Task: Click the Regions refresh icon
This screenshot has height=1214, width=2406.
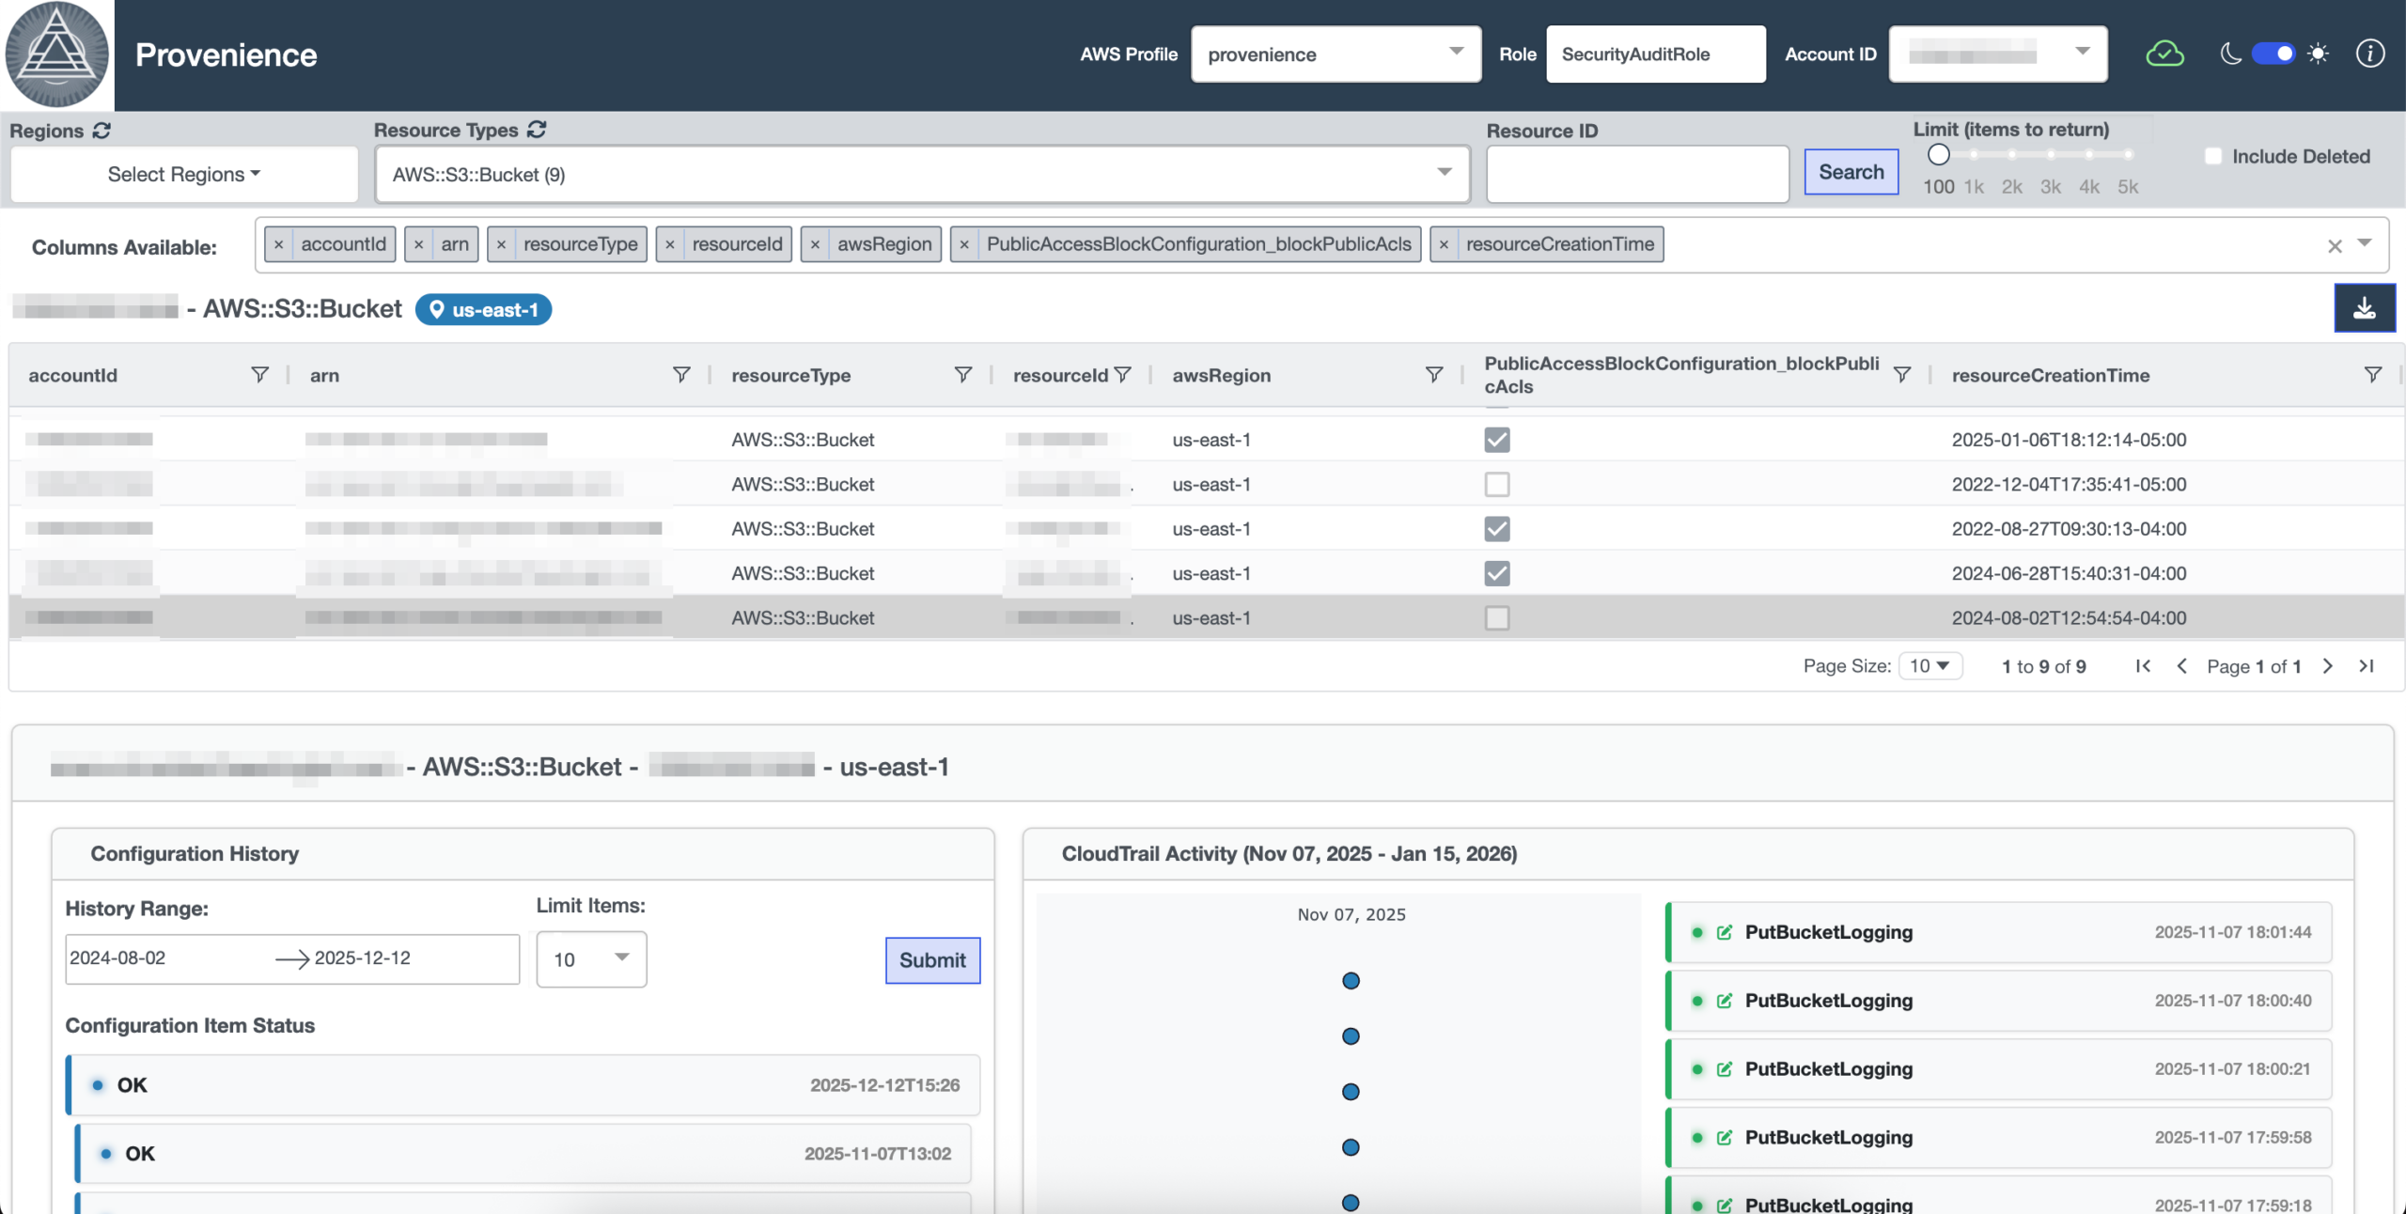Action: point(102,131)
